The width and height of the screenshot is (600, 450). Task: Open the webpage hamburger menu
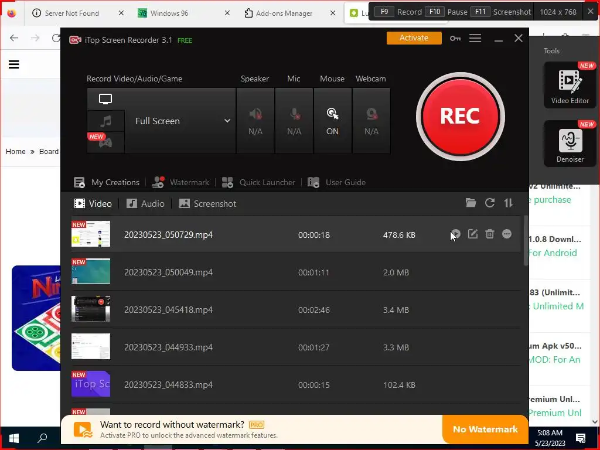(14, 64)
